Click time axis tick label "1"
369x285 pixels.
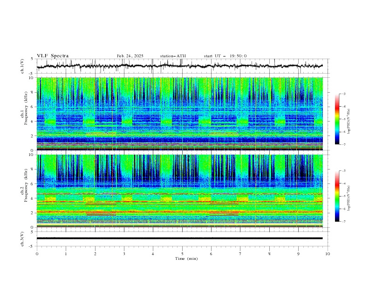coord(66,254)
